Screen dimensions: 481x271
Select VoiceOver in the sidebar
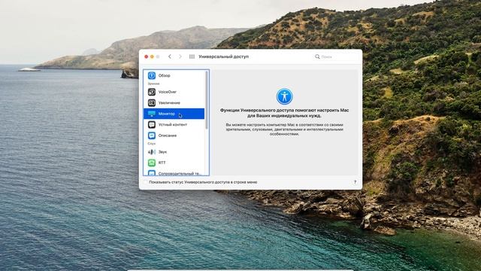click(174, 92)
